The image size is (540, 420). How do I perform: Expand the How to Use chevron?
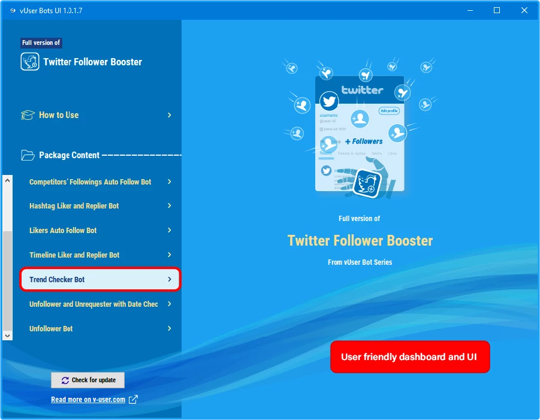pos(169,115)
